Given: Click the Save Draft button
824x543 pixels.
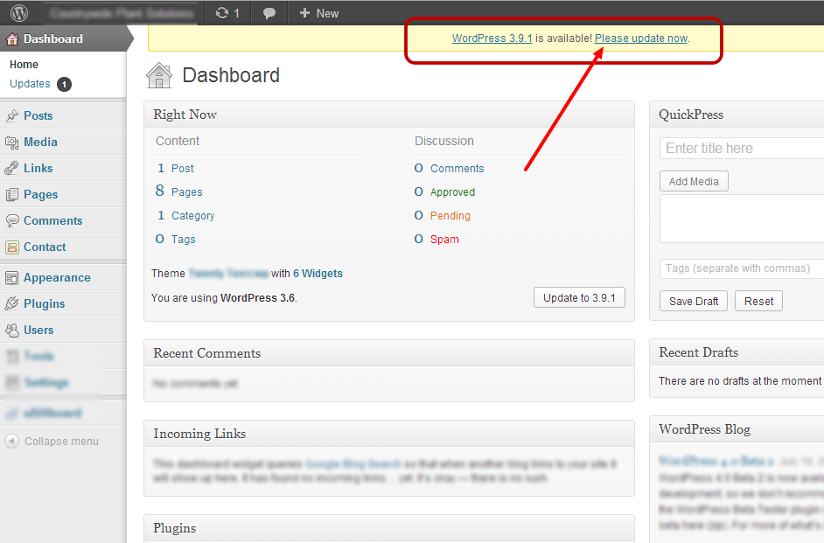Looking at the screenshot, I should 693,301.
